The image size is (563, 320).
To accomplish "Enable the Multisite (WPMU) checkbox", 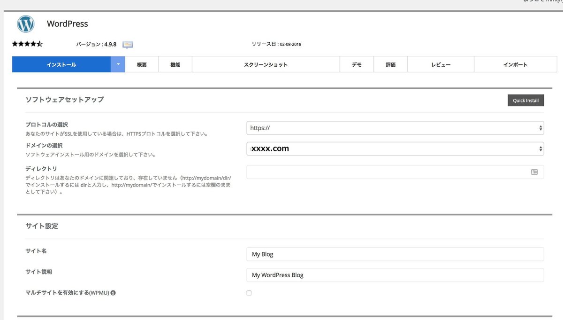I will coord(249,293).
